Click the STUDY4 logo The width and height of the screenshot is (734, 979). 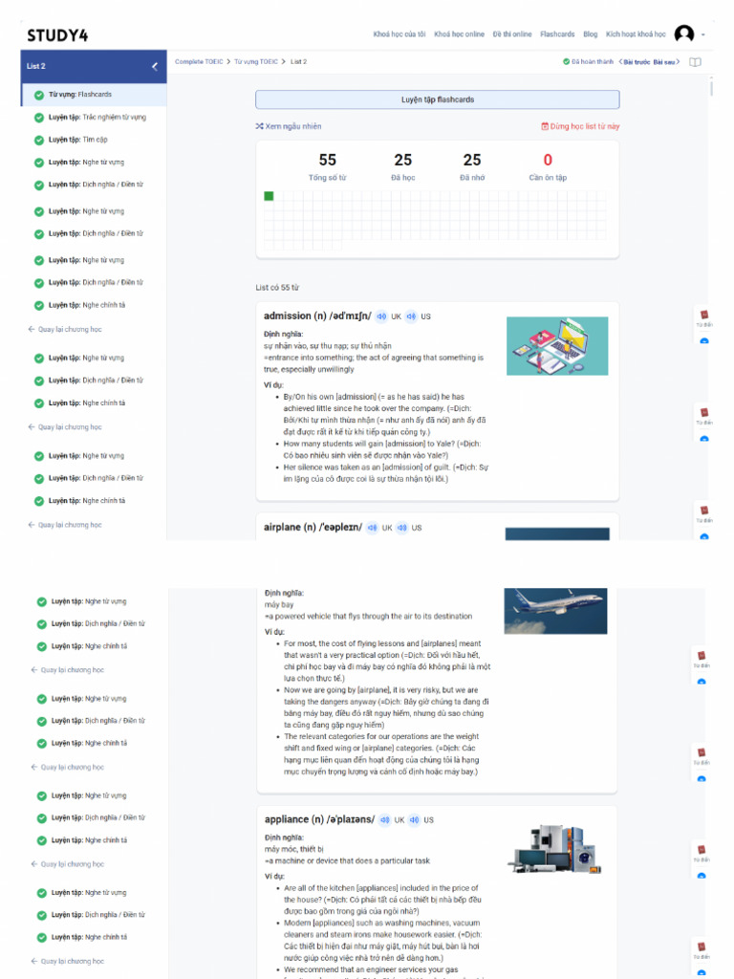[x=57, y=35]
